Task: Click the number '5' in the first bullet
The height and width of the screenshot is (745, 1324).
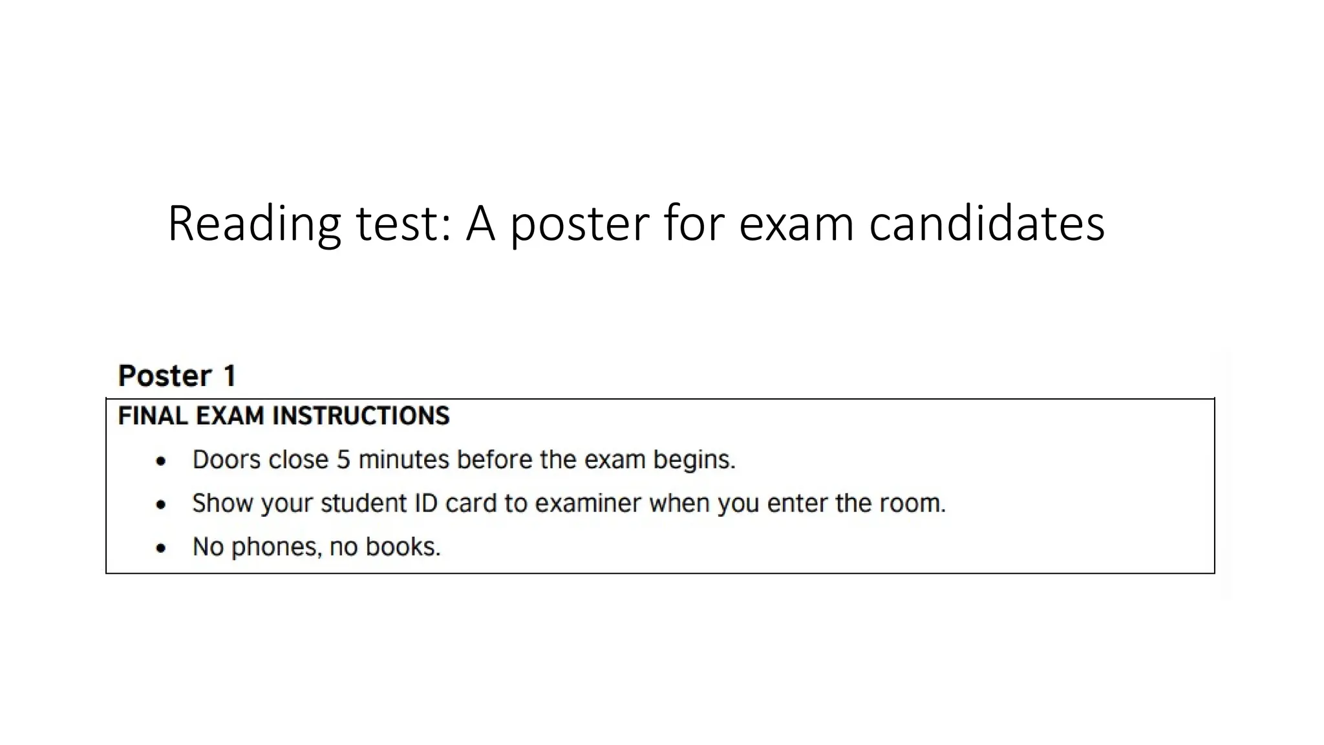Action: click(343, 460)
